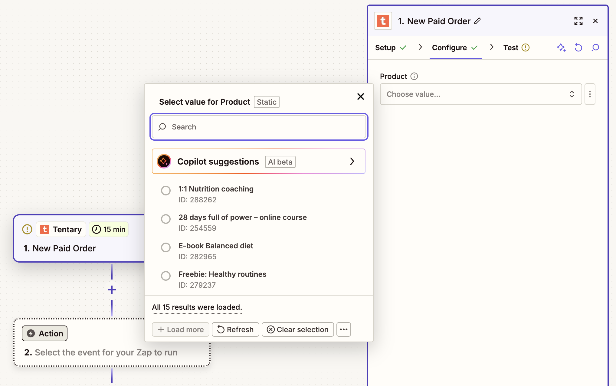The height and width of the screenshot is (386, 616).
Task: Click 'All 15 results were loaded.' text
Action: [197, 307]
